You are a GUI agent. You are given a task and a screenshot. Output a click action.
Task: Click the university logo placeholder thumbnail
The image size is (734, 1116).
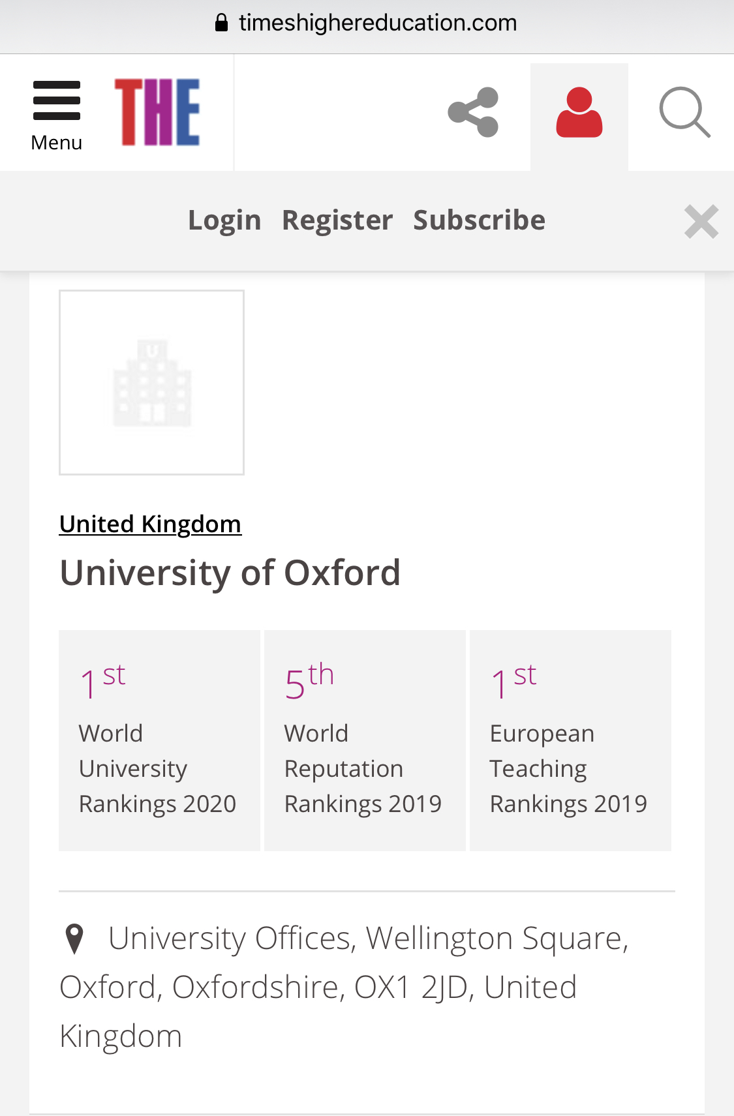tap(151, 382)
